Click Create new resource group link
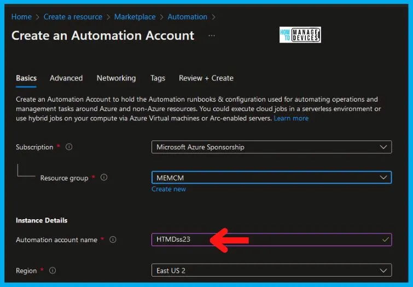 point(168,189)
